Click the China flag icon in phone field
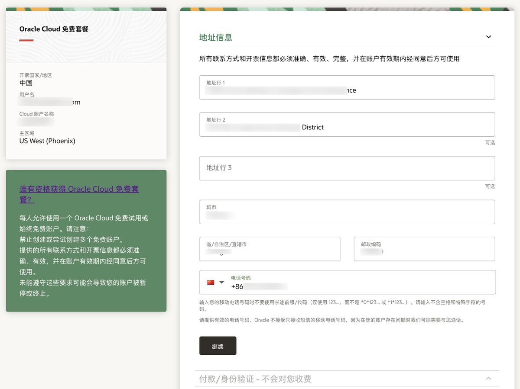Screen dimensions: 520x389 tap(211, 282)
